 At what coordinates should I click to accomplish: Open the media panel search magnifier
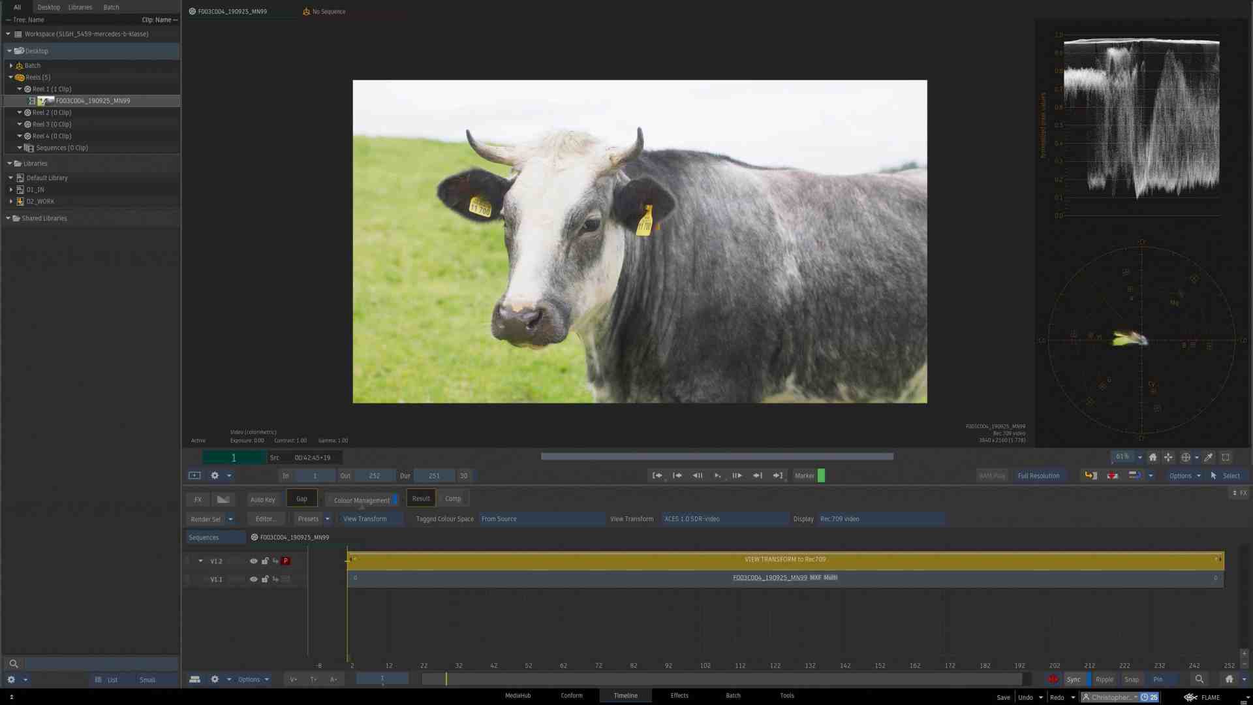(13, 663)
